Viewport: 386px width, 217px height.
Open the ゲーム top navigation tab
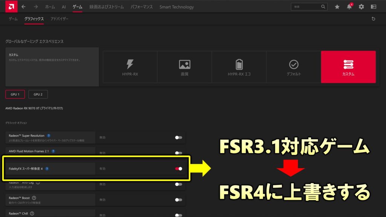point(78,7)
